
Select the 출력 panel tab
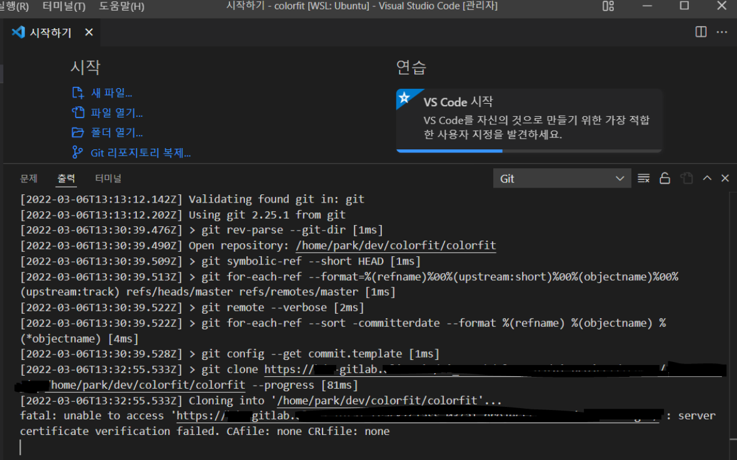66,179
